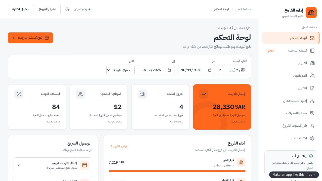Click دخول الإدارة button
Viewport: 322px width, 181px height.
[20, 9]
